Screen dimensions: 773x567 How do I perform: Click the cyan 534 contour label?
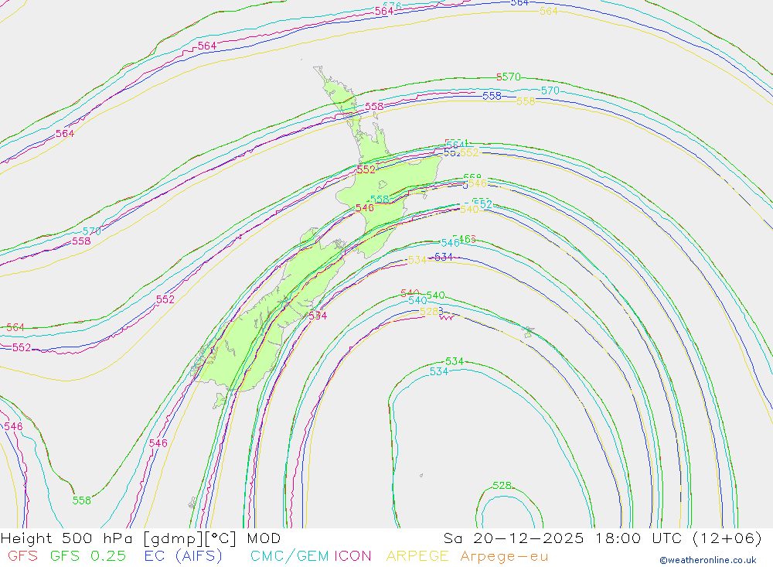point(439,371)
